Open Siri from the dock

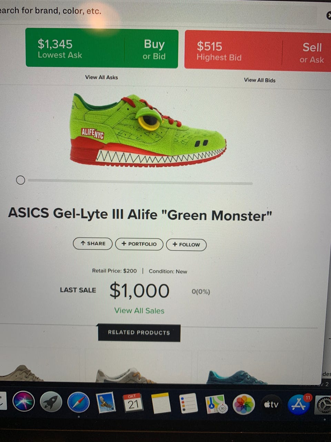pyautogui.click(x=23, y=402)
